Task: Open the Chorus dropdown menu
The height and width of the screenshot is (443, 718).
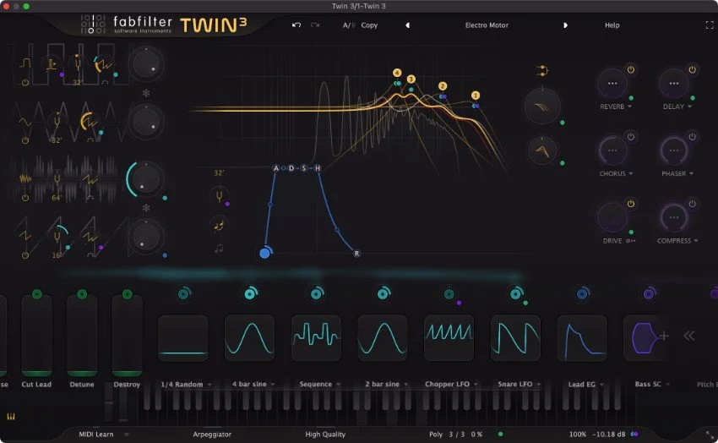Action: pyautogui.click(x=631, y=173)
